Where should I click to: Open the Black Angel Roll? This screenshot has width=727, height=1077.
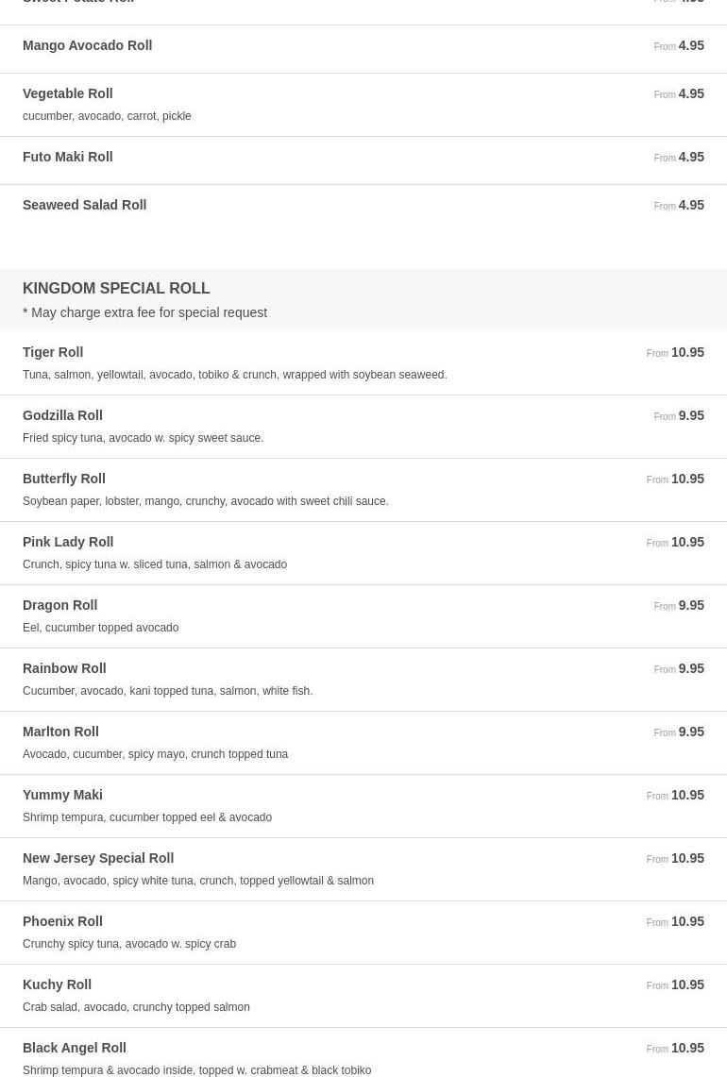click(74, 1048)
